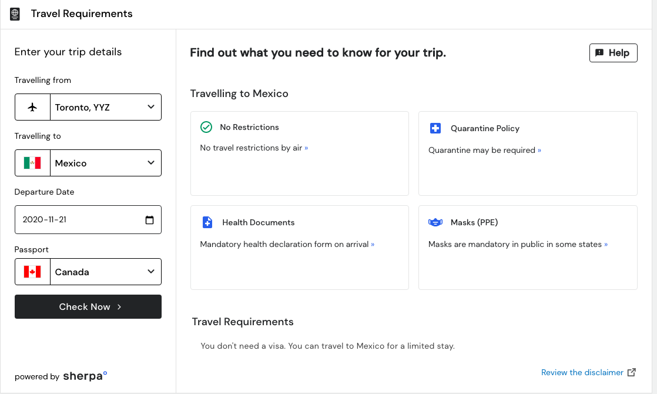The width and height of the screenshot is (657, 394).
Task: Click the Quarantine Policy medical cross icon
Action: [x=435, y=128]
